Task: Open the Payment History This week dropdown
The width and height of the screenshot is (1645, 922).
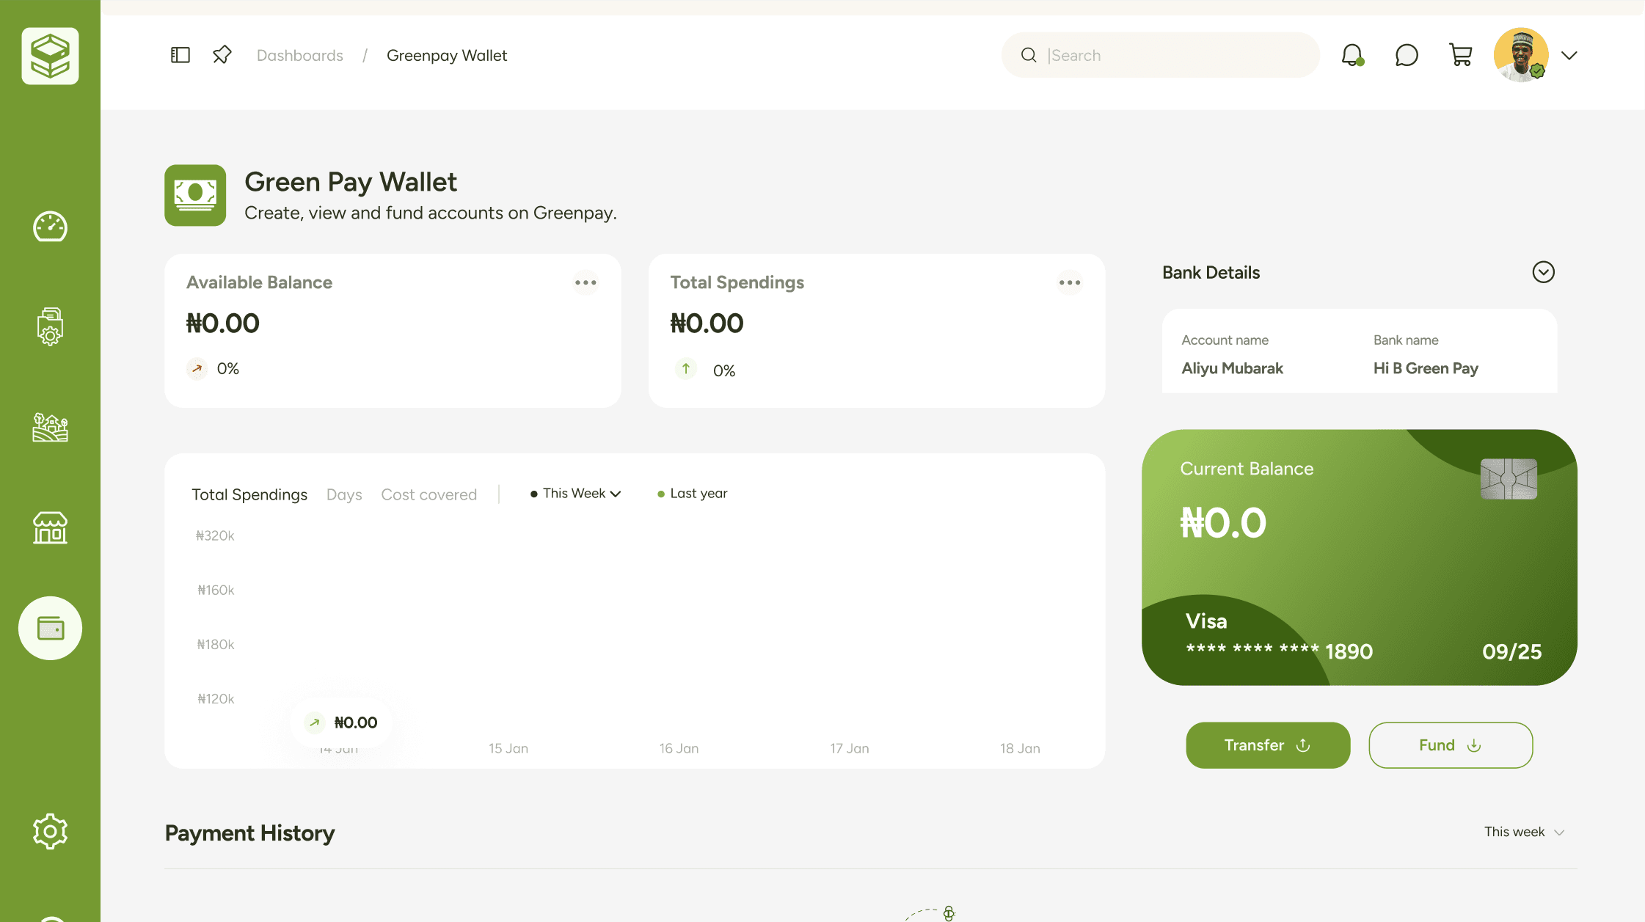Action: (x=1525, y=832)
